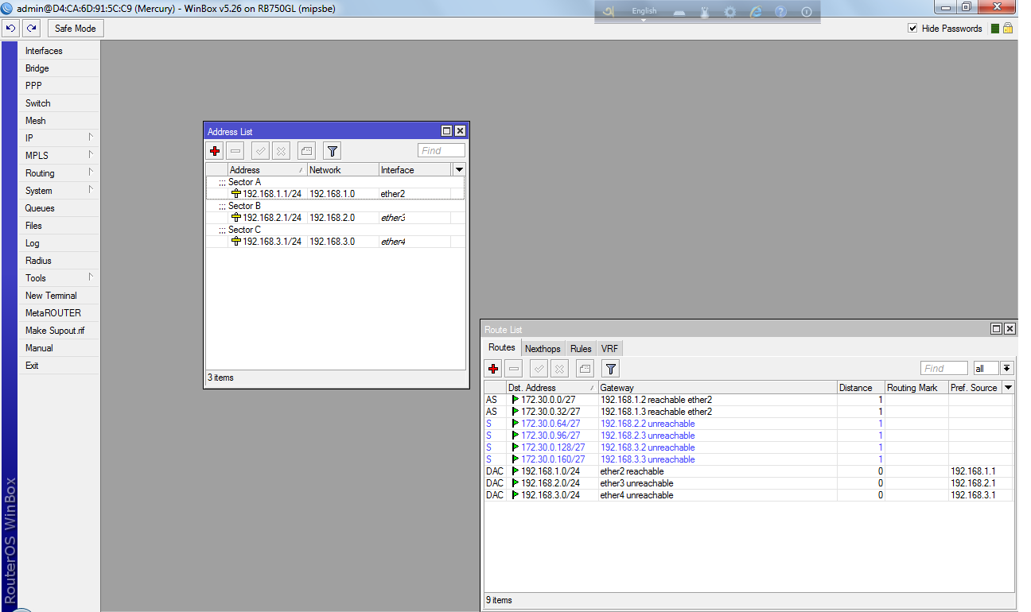Open the Switch menu item
Screen dimensions: 1031x612
60,103
